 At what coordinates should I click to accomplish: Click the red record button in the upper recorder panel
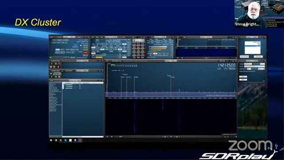pyautogui.click(x=58, y=67)
